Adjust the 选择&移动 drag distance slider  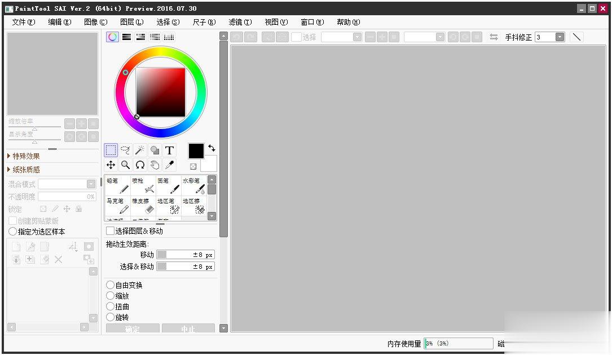(186, 267)
